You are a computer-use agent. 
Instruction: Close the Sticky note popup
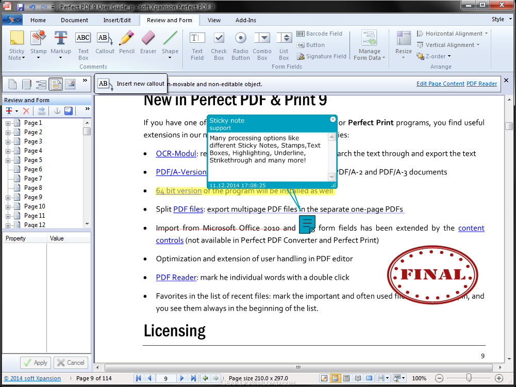pyautogui.click(x=332, y=120)
